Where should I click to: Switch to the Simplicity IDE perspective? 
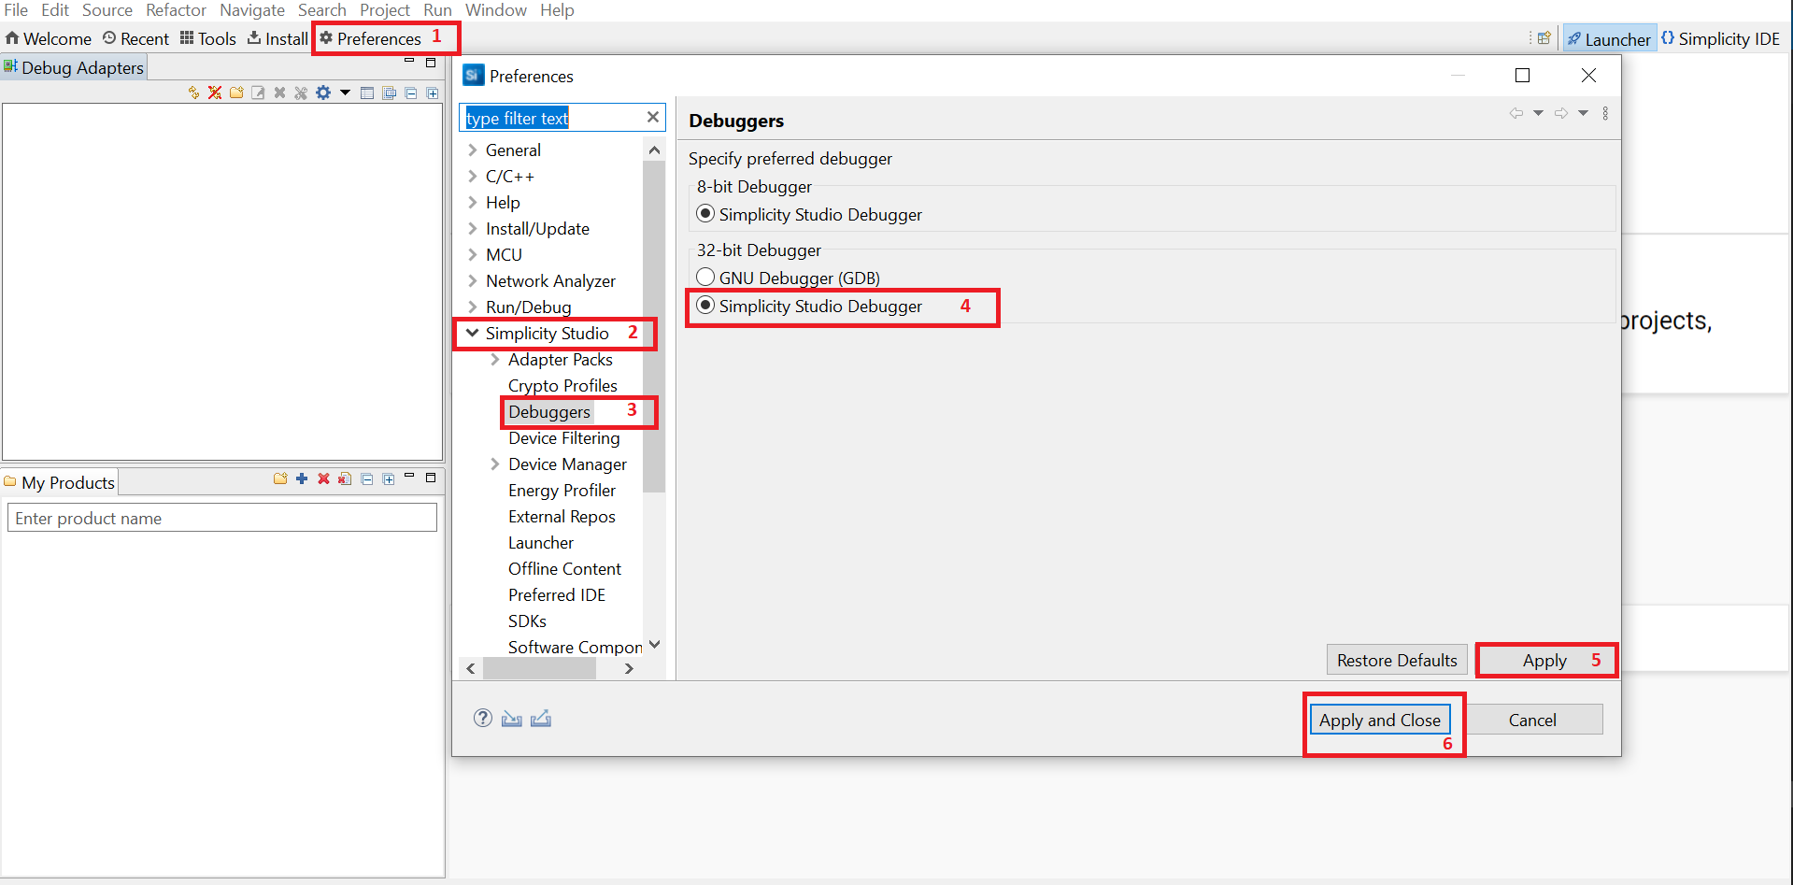(1721, 38)
